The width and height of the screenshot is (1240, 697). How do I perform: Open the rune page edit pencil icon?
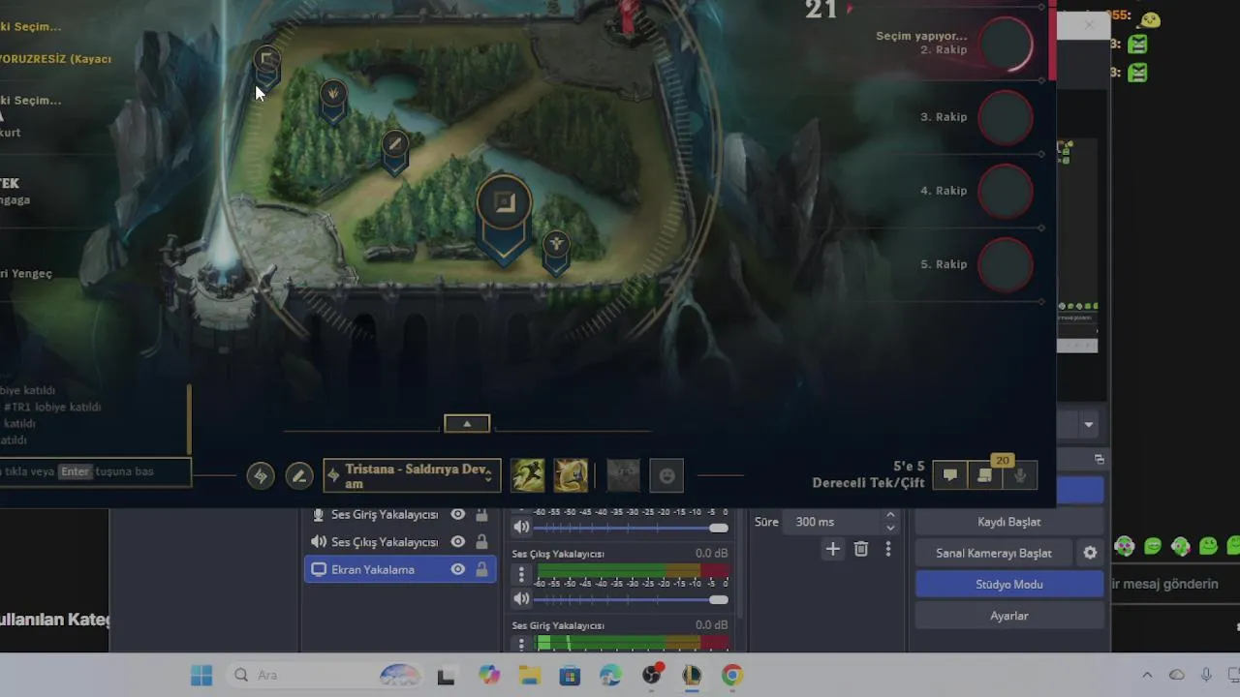(299, 475)
